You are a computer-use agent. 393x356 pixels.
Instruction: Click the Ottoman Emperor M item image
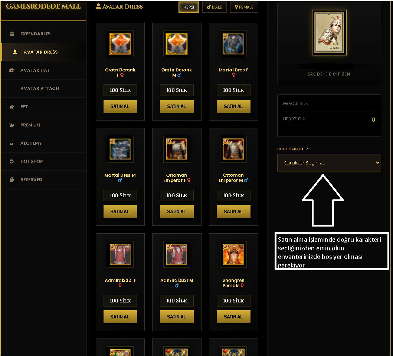pos(233,149)
